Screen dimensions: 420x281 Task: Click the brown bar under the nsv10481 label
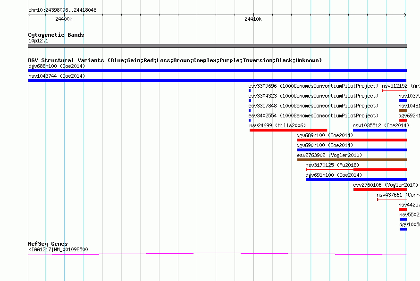click(x=403, y=110)
